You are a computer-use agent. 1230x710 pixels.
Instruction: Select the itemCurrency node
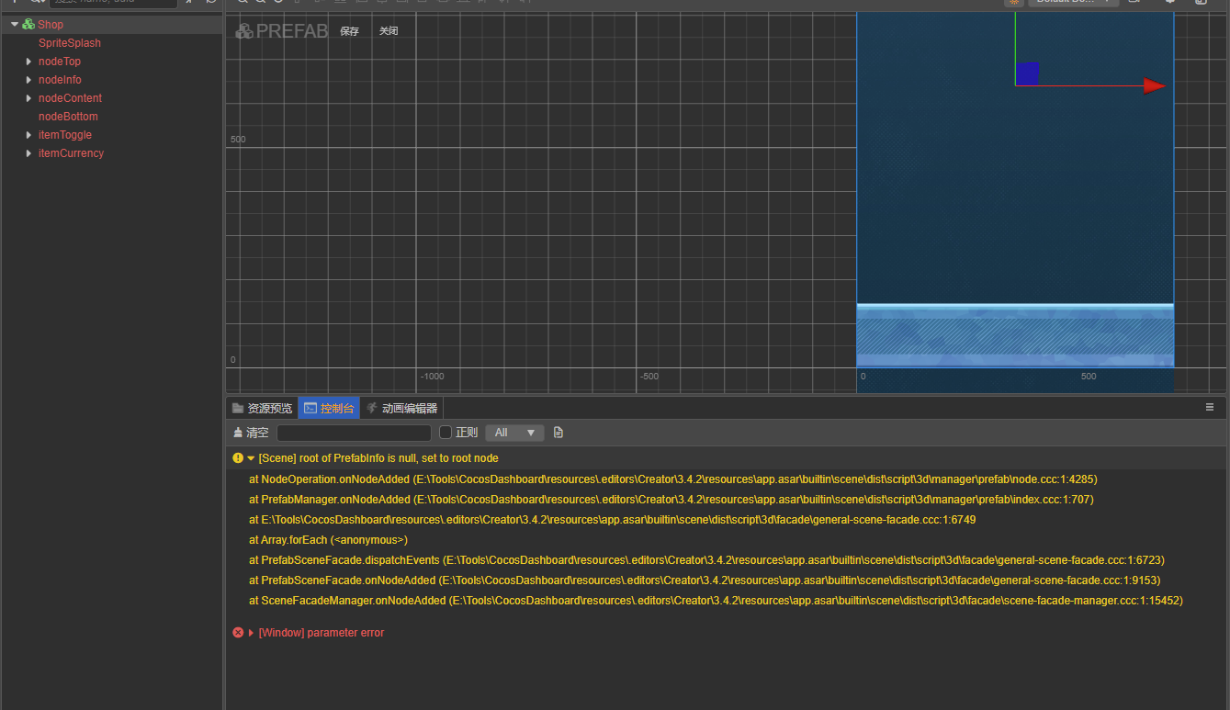(x=72, y=153)
